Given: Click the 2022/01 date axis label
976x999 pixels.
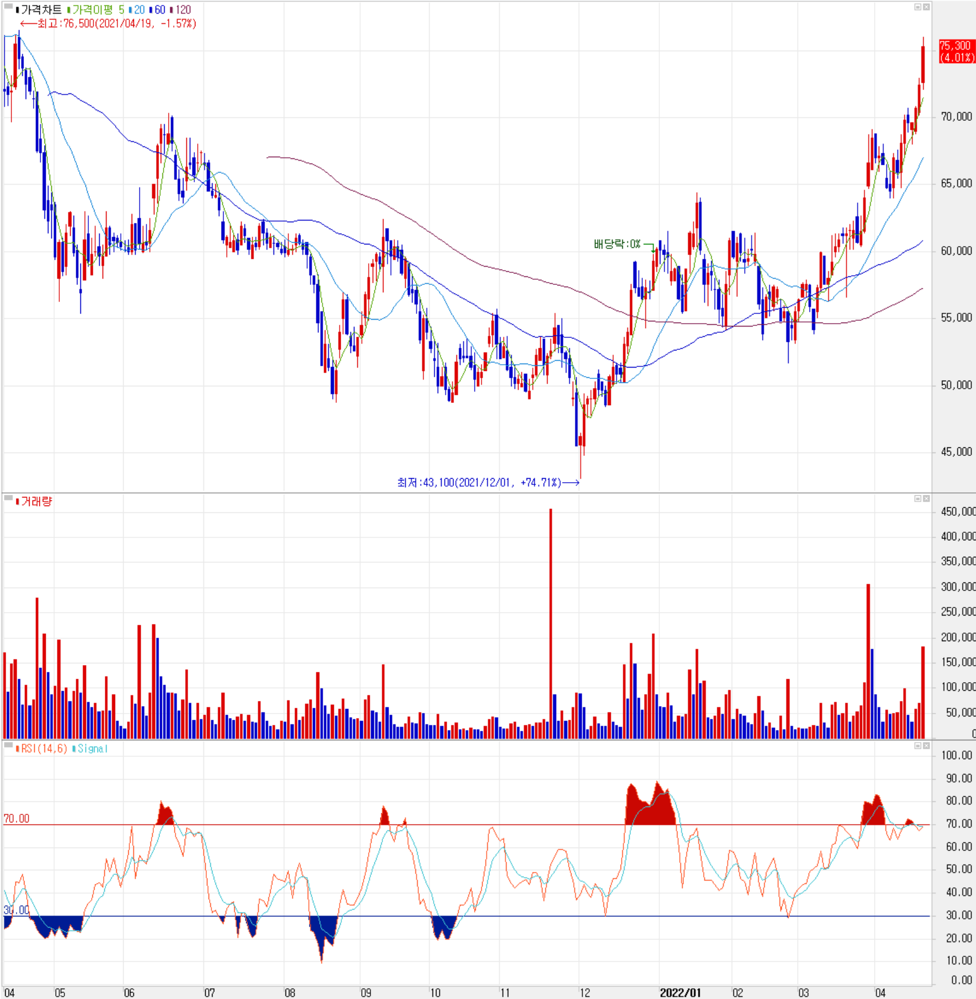Looking at the screenshot, I should pyautogui.click(x=680, y=993).
